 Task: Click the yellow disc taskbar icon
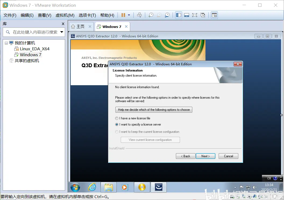(x=142, y=187)
